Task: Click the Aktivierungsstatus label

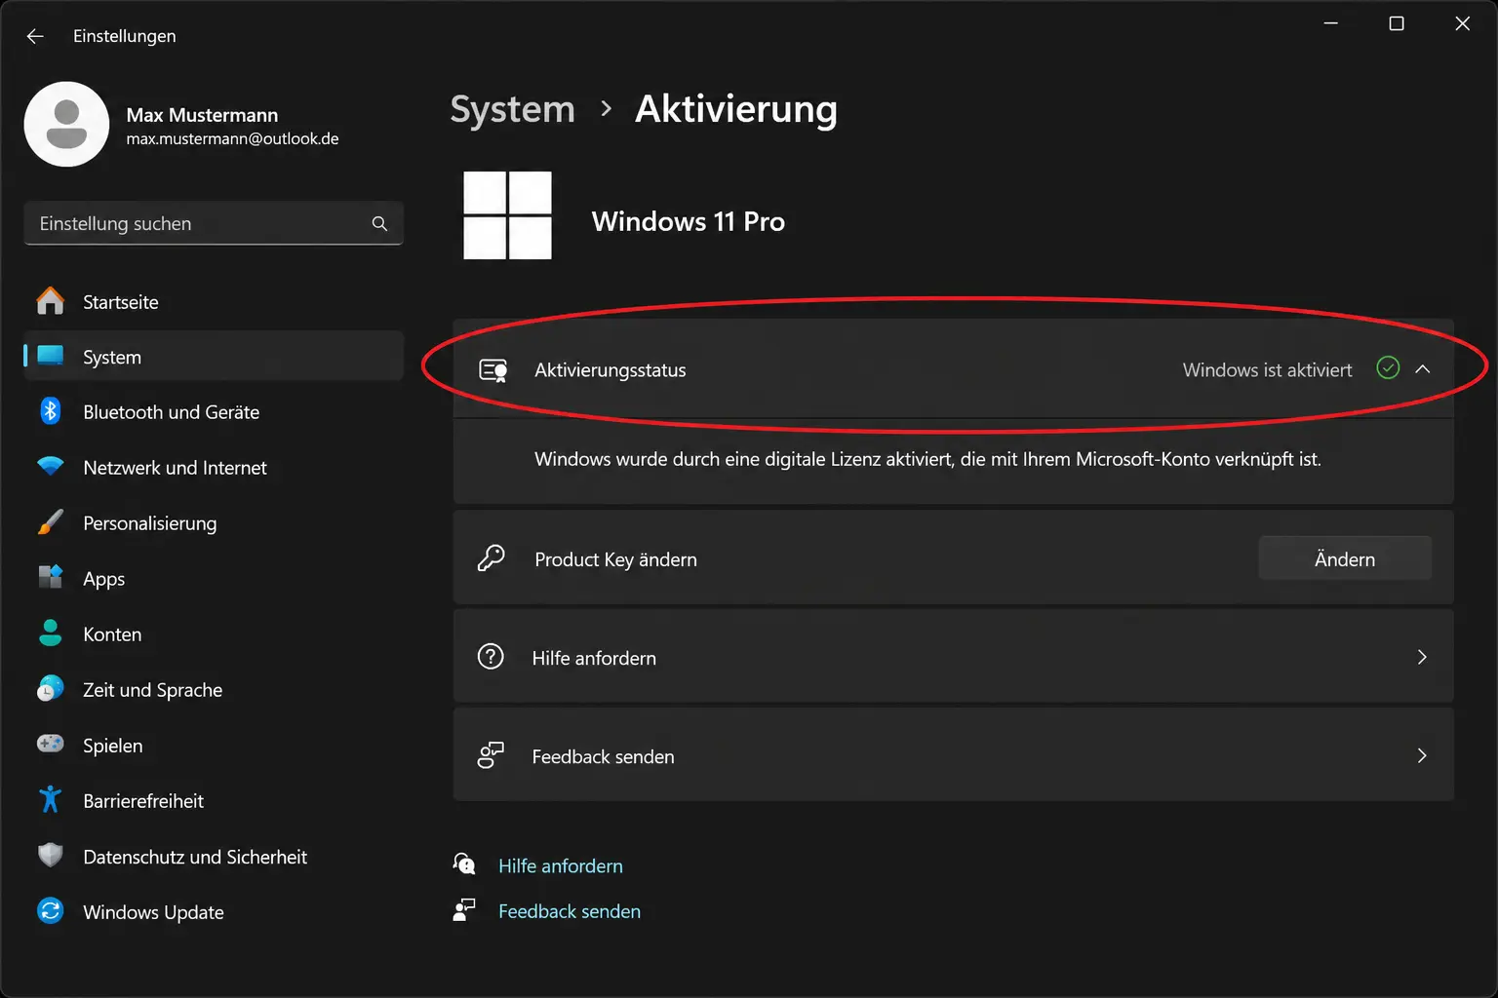Action: pyautogui.click(x=611, y=370)
